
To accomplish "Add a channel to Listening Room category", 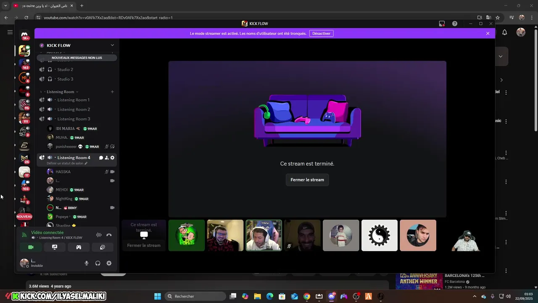I will tap(112, 92).
